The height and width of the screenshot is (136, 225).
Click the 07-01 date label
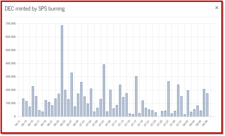(82, 123)
